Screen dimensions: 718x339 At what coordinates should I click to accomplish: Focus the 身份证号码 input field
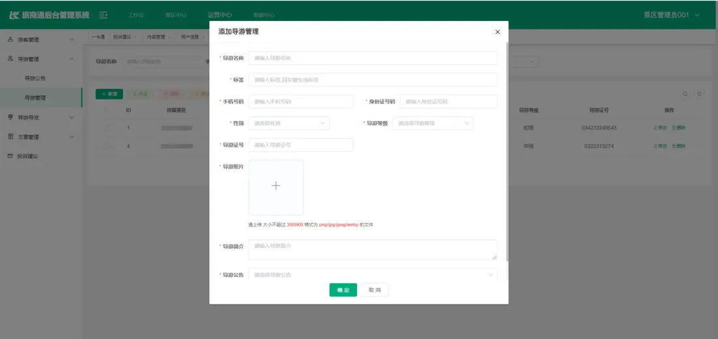449,101
